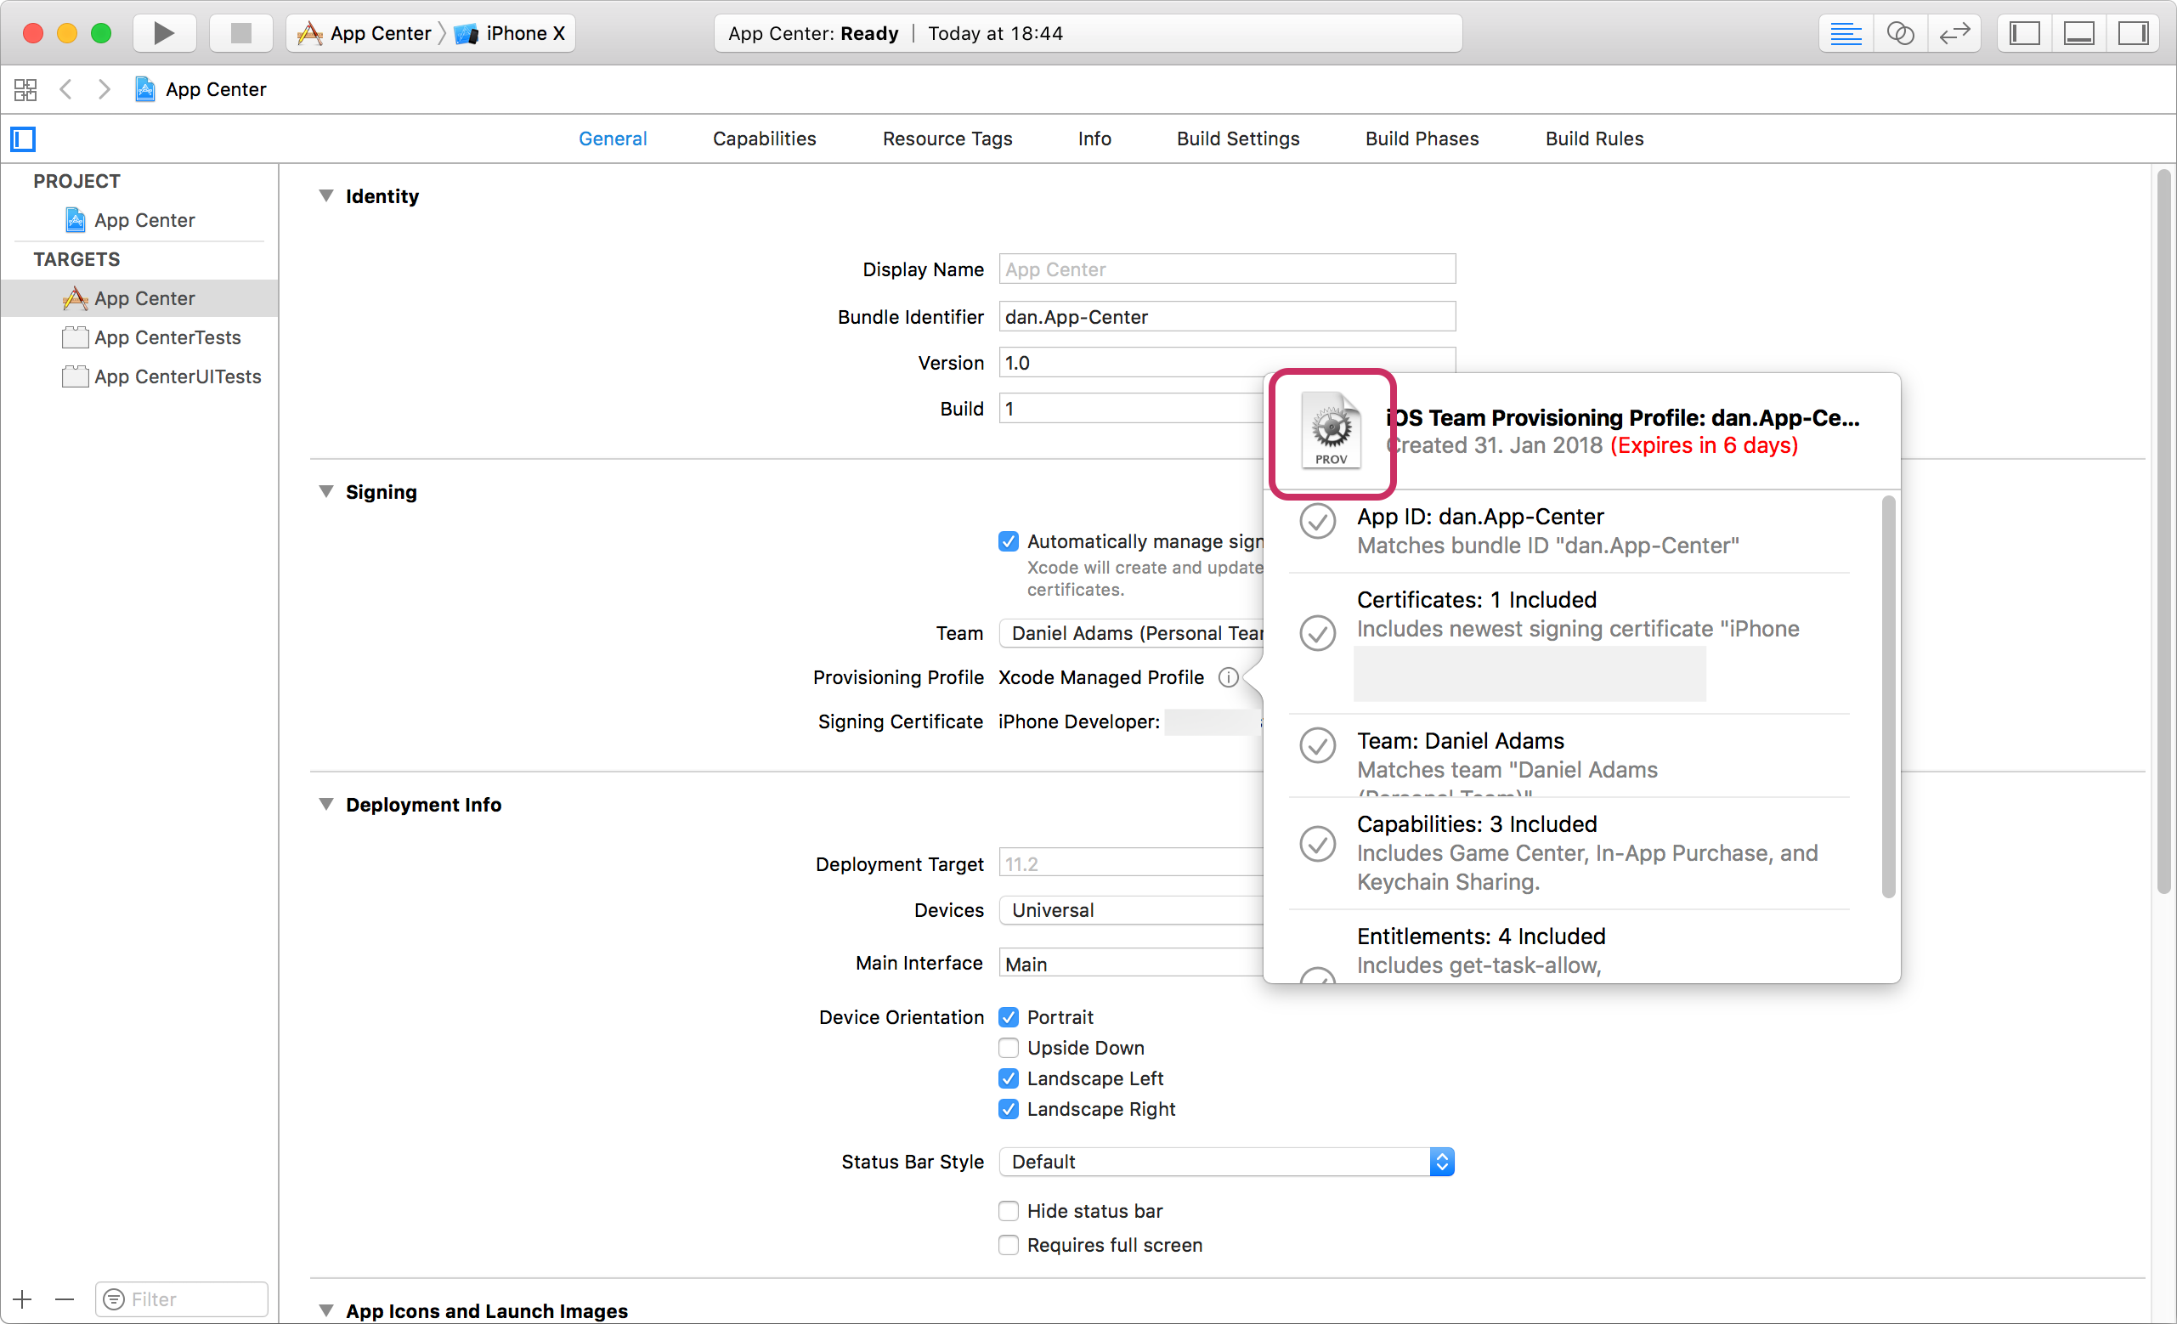This screenshot has height=1324, width=2177.
Task: Go back in editor history
Action: 65,89
